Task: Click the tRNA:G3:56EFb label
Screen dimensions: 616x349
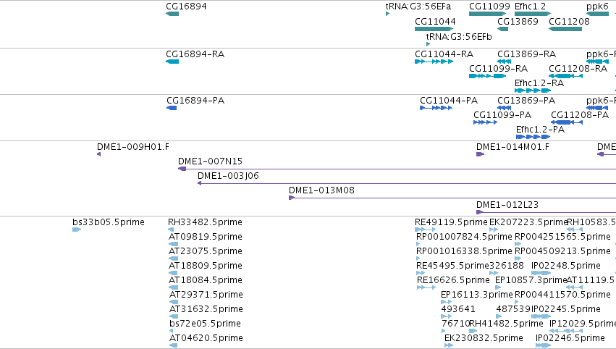Action: [x=459, y=36]
